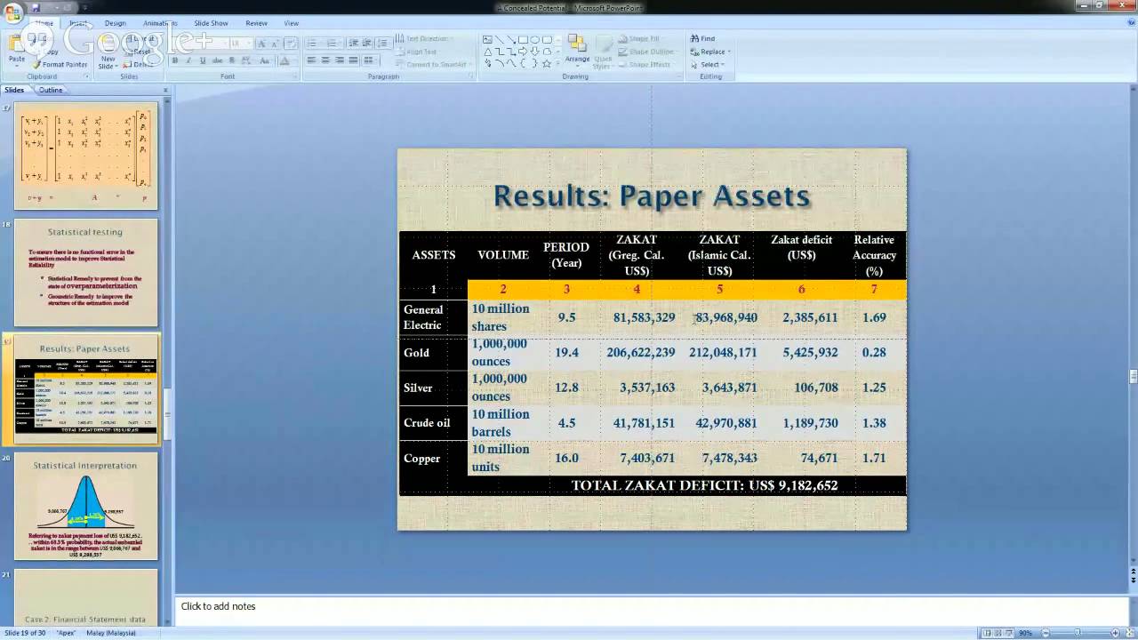Click the Gold row label cell

[433, 353]
